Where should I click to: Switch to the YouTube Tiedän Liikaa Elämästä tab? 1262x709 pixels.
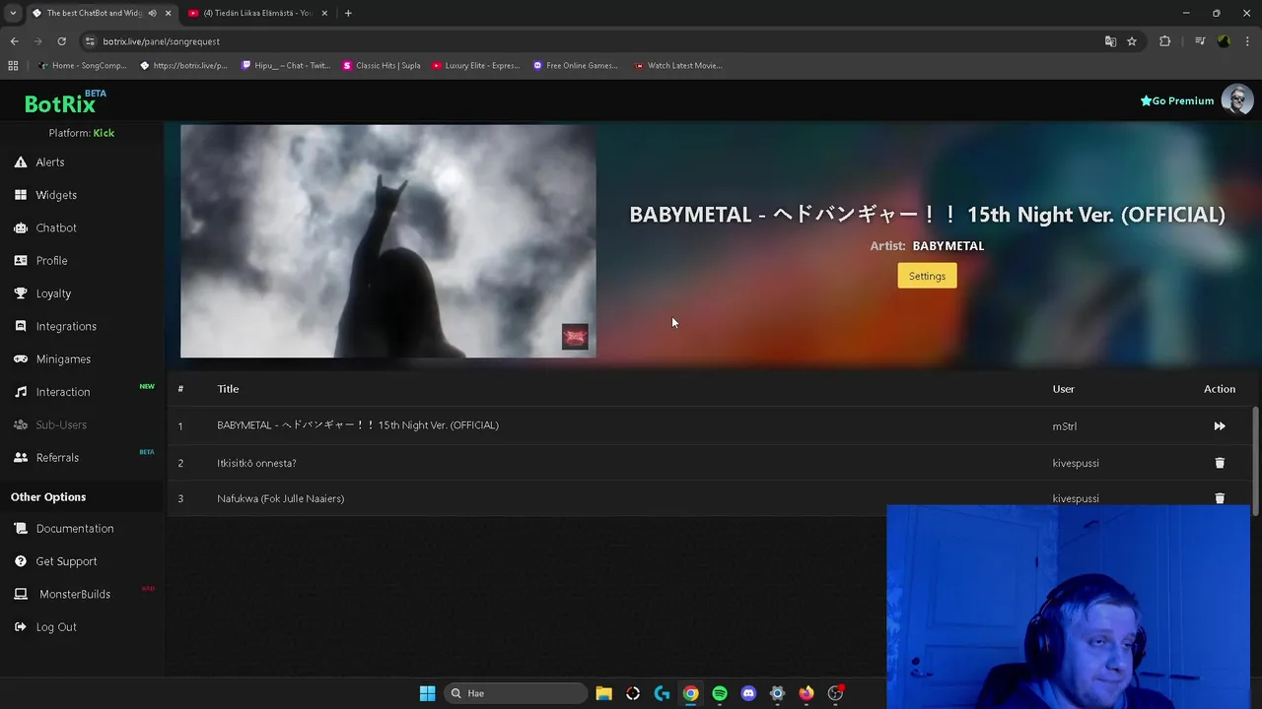[x=256, y=13]
